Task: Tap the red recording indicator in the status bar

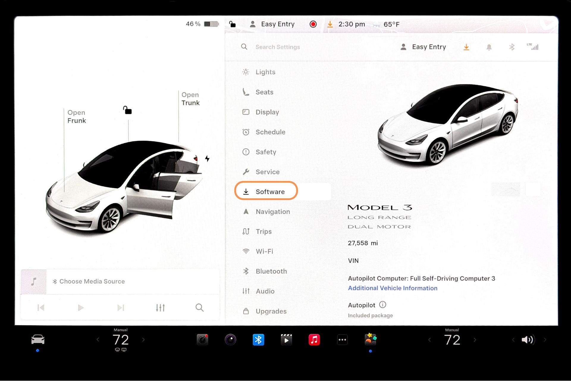Action: [313, 24]
